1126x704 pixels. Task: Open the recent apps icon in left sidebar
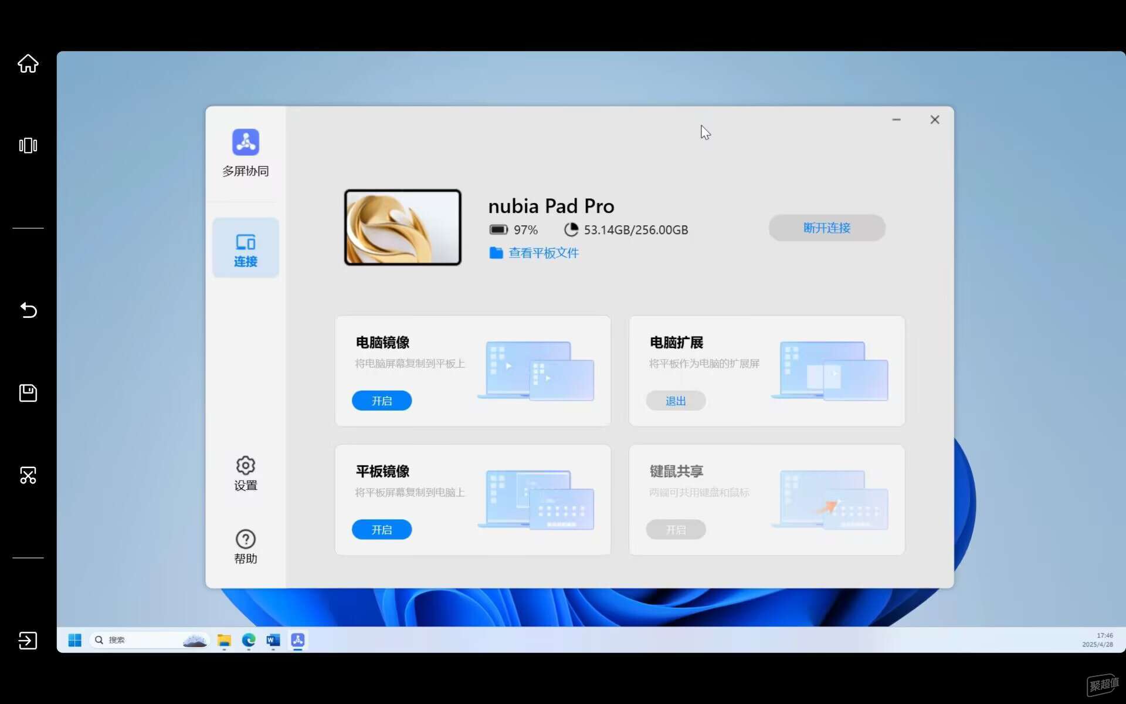(x=28, y=145)
